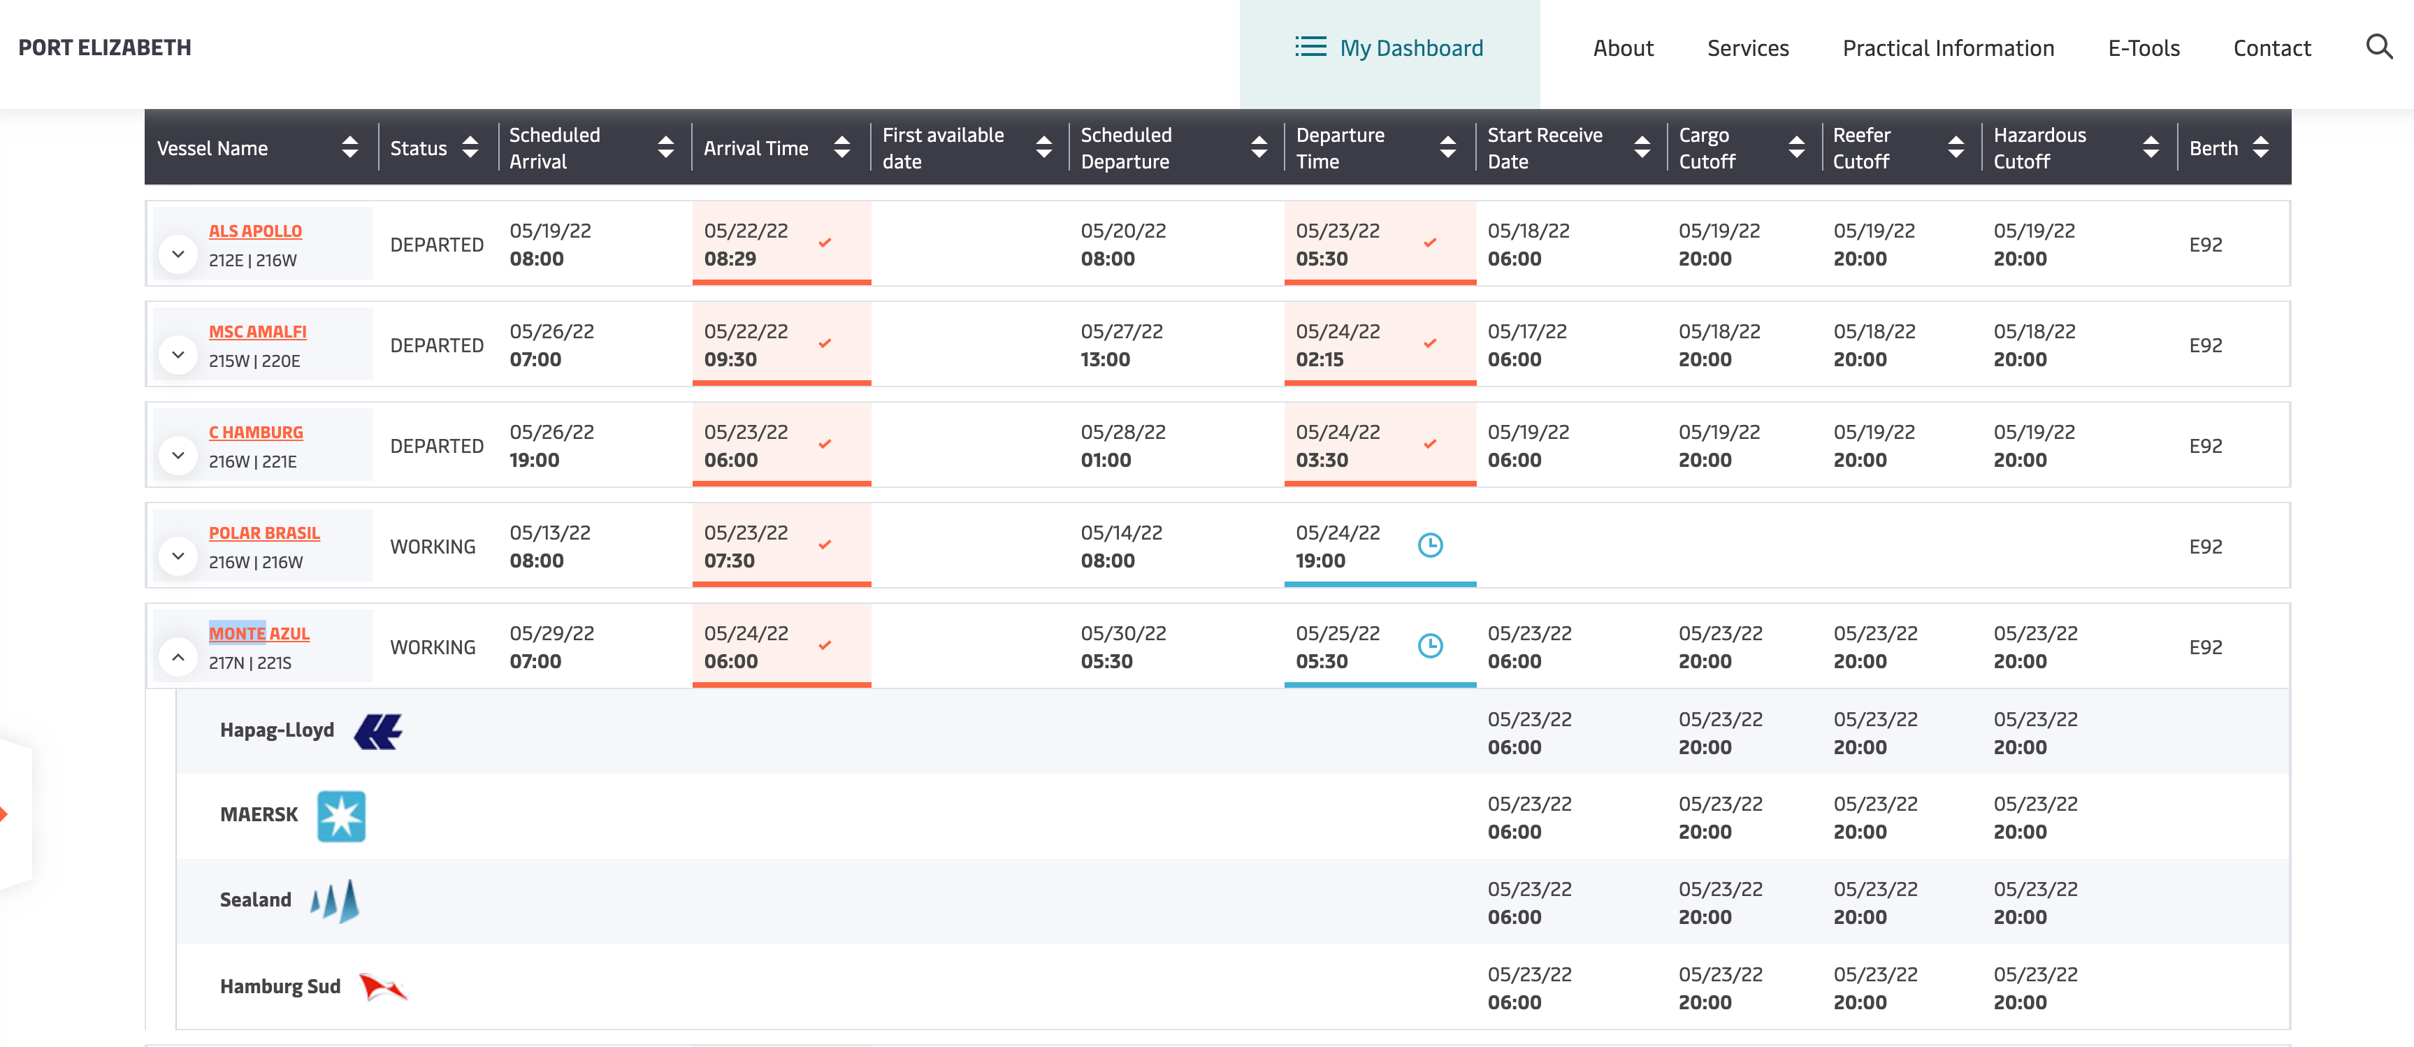Click the Sealand logo icon
The image size is (2414, 1047).
point(335,901)
